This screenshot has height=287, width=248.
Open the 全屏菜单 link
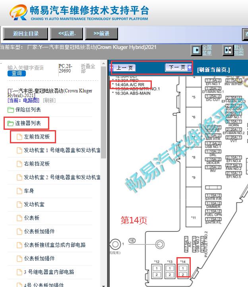[x=207, y=50]
